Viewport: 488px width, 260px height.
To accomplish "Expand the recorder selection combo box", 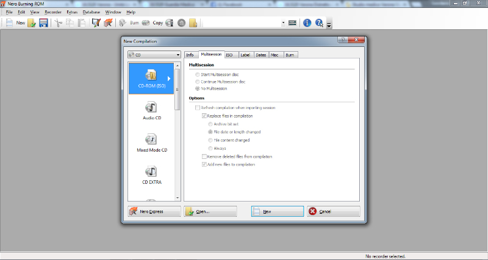I will (x=283, y=23).
